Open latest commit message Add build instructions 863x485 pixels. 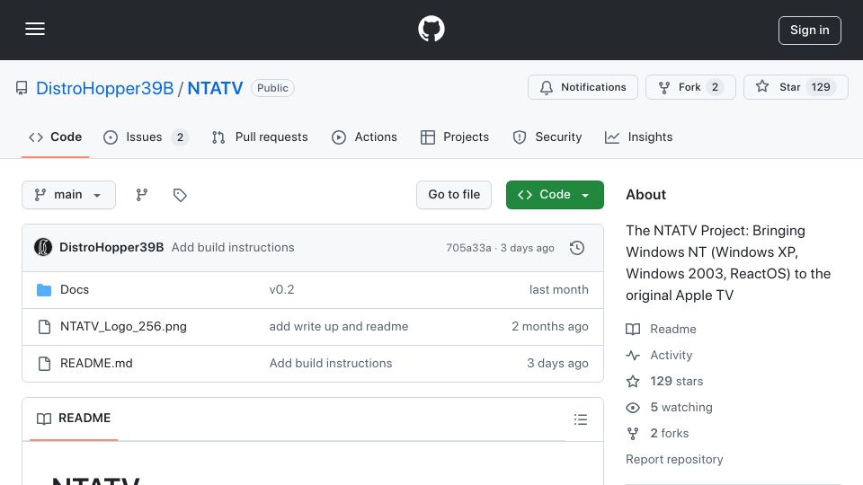tap(233, 248)
